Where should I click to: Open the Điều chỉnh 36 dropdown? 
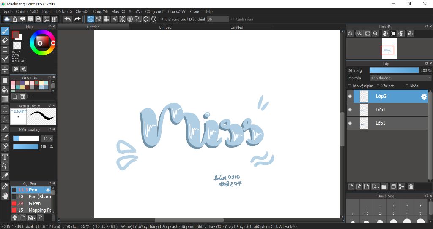218,19
